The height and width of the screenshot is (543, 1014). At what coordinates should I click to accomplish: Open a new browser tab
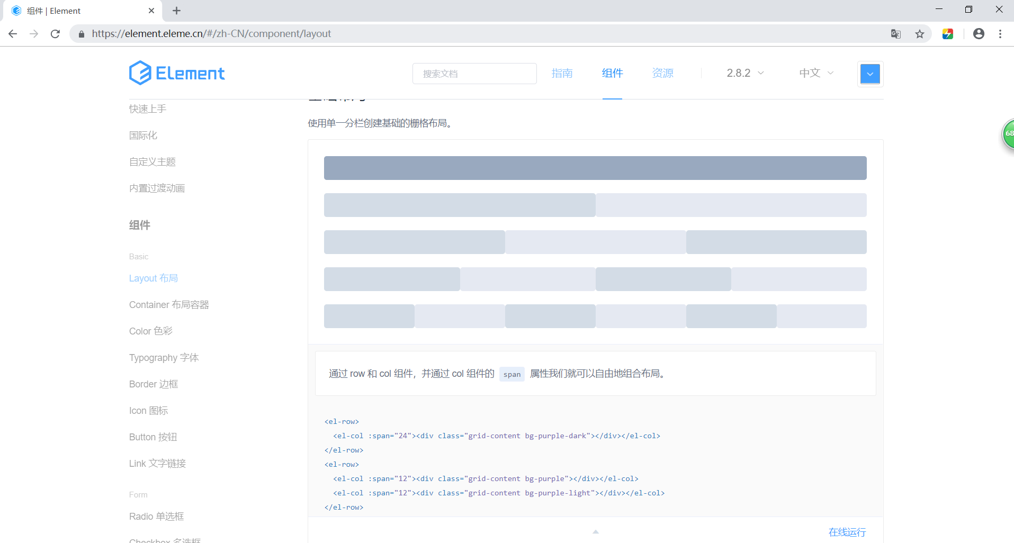[x=177, y=11]
